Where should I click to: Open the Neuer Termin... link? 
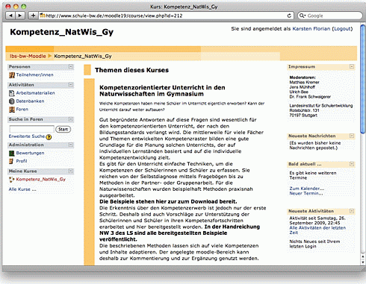coord(306,193)
